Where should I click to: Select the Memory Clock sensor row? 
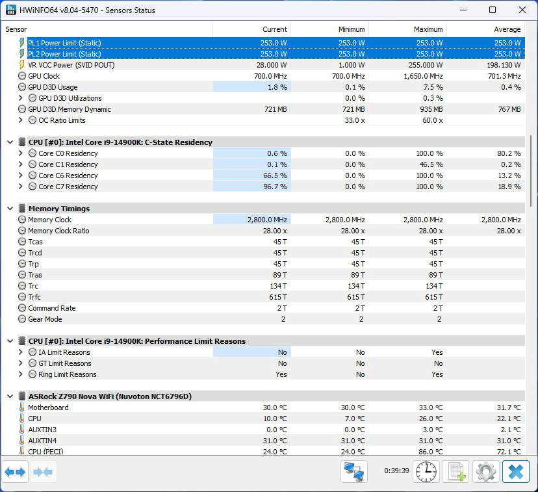(49, 220)
